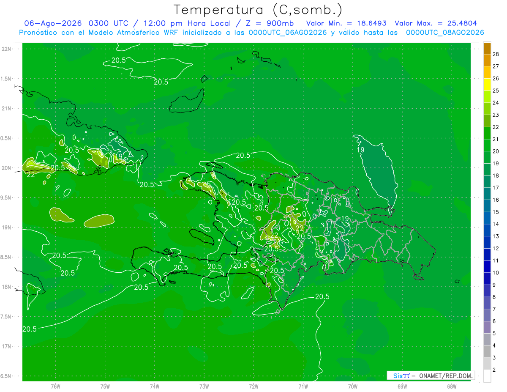This screenshot has width=507, height=392.
Task: Select validity stamp "0000UTC_08AGO2026"
Action: pyautogui.click(x=445, y=33)
